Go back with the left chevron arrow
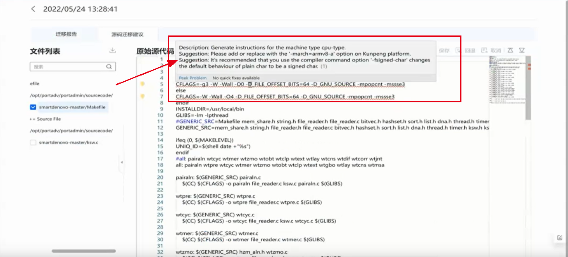Image resolution: width=568 pixels, height=257 pixels. click(33, 9)
